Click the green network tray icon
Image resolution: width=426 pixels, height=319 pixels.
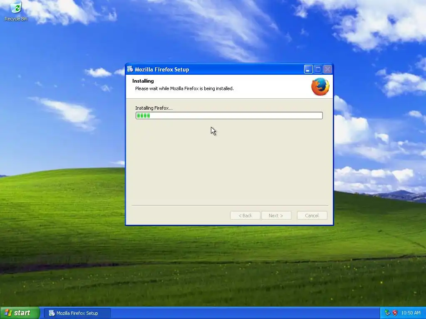(x=387, y=313)
